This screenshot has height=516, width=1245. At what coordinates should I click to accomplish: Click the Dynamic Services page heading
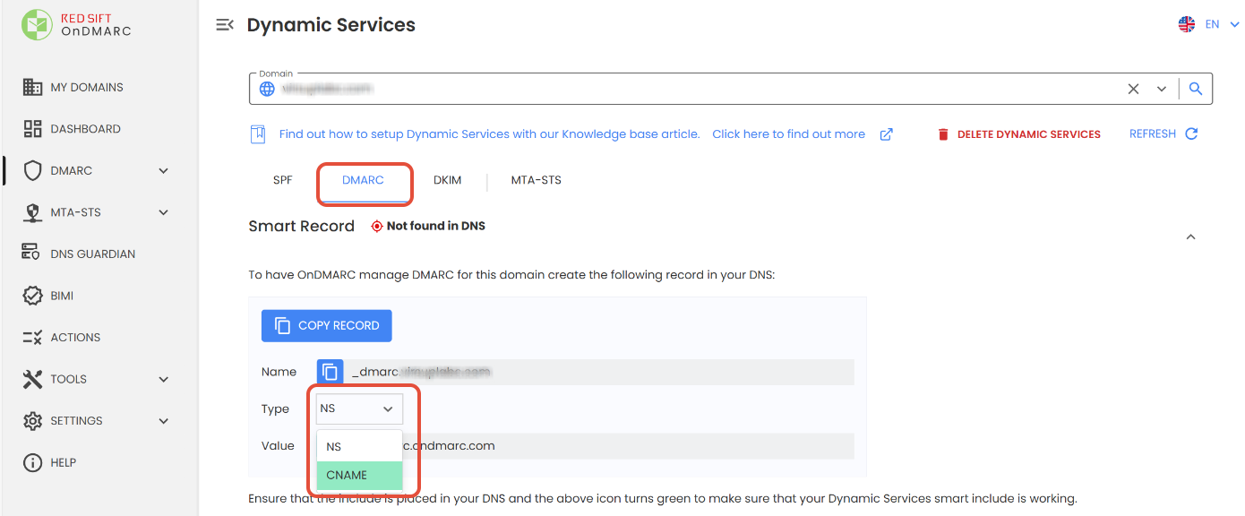tap(331, 25)
